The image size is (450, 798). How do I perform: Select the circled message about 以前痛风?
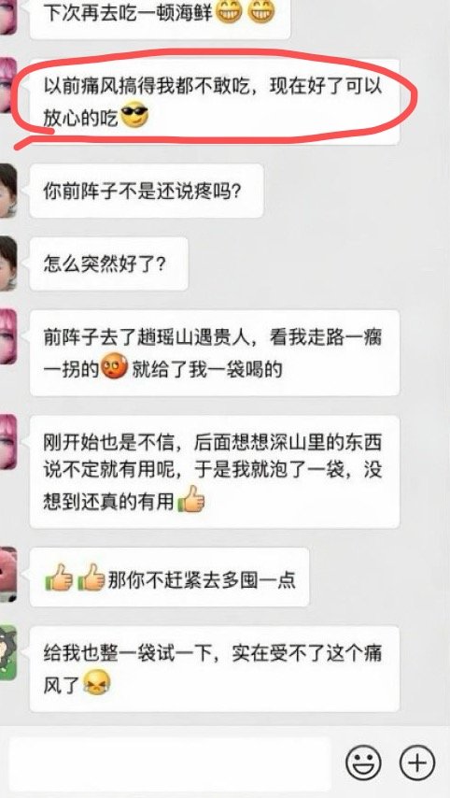(x=215, y=101)
